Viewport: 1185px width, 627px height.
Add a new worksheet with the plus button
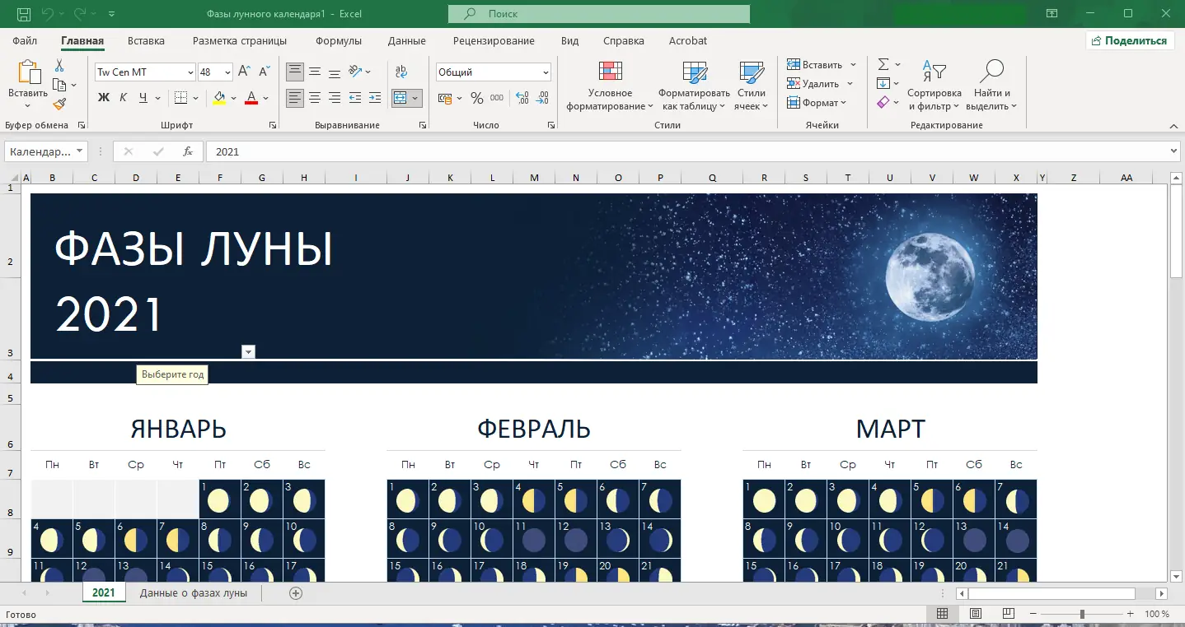coord(295,593)
